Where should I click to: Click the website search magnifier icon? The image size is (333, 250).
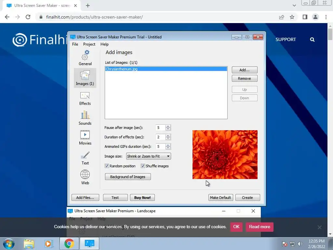click(x=312, y=39)
